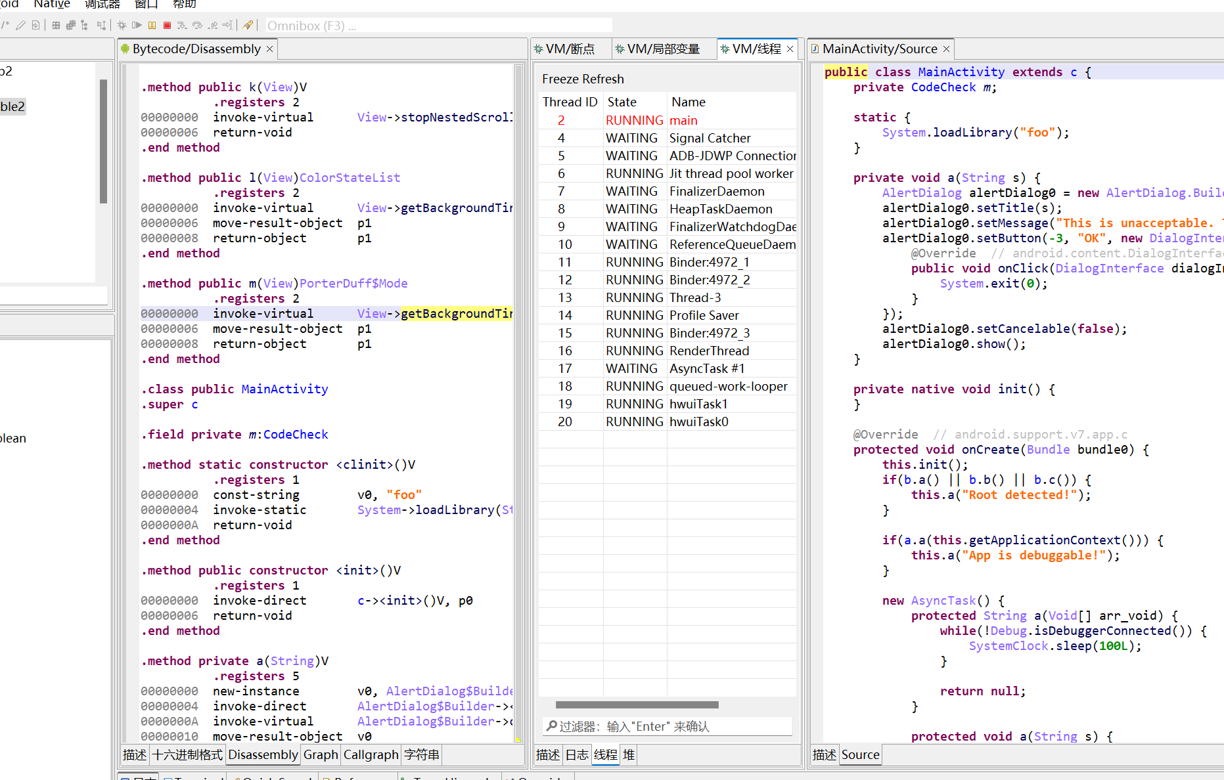
Task: Select the VM/线程 tab
Action: [x=757, y=49]
